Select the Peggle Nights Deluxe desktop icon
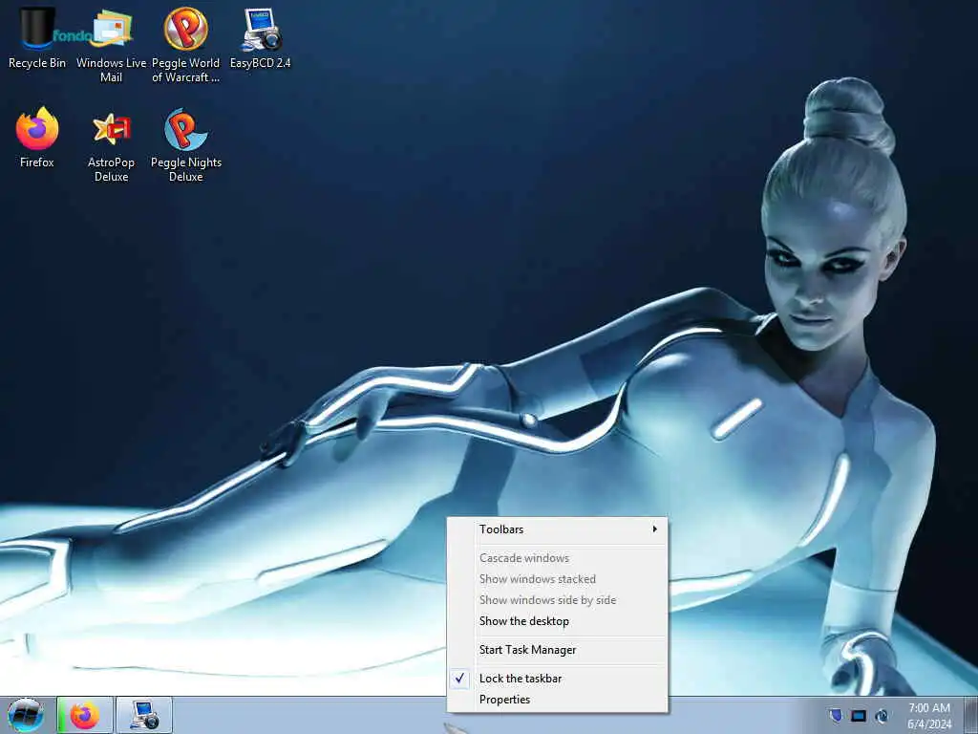 point(186,145)
